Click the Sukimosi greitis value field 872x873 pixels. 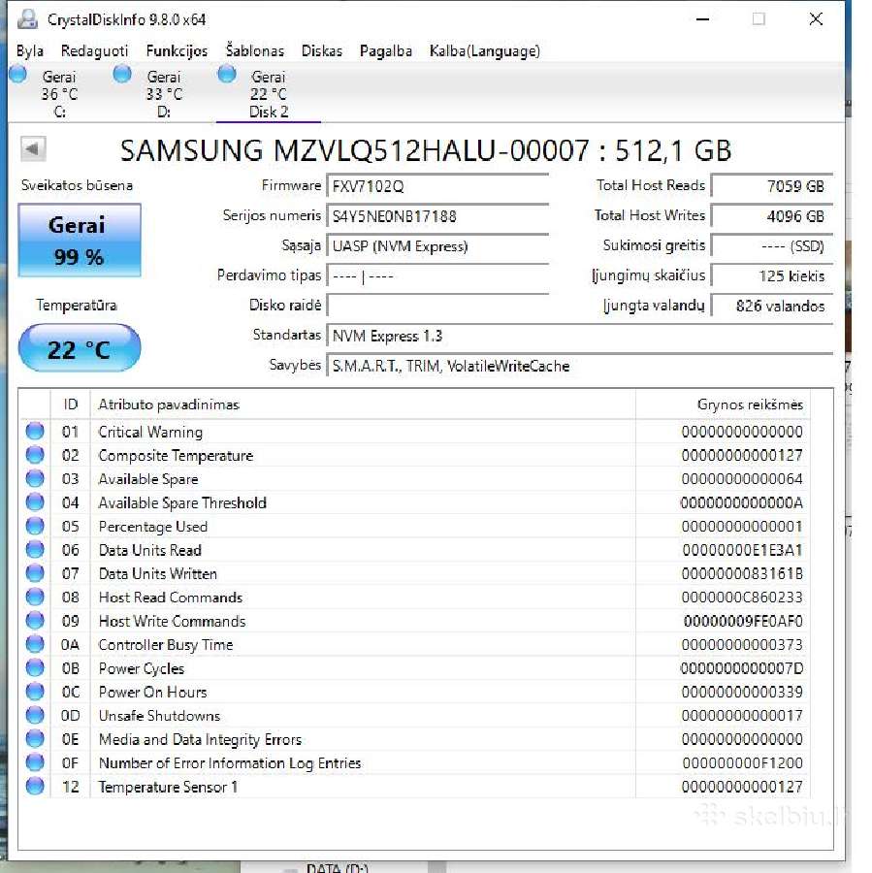pyautogui.click(x=772, y=245)
